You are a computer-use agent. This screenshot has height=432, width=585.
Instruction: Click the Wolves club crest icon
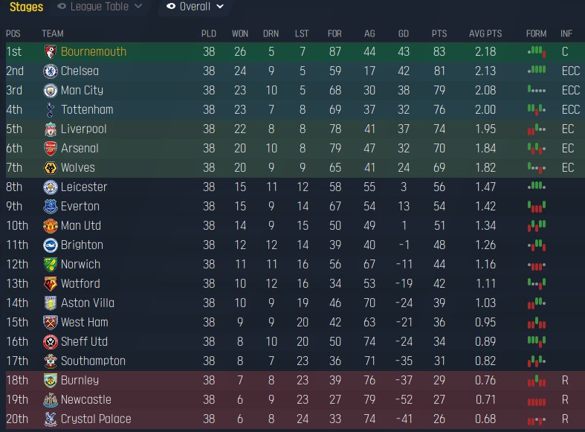[x=51, y=168]
